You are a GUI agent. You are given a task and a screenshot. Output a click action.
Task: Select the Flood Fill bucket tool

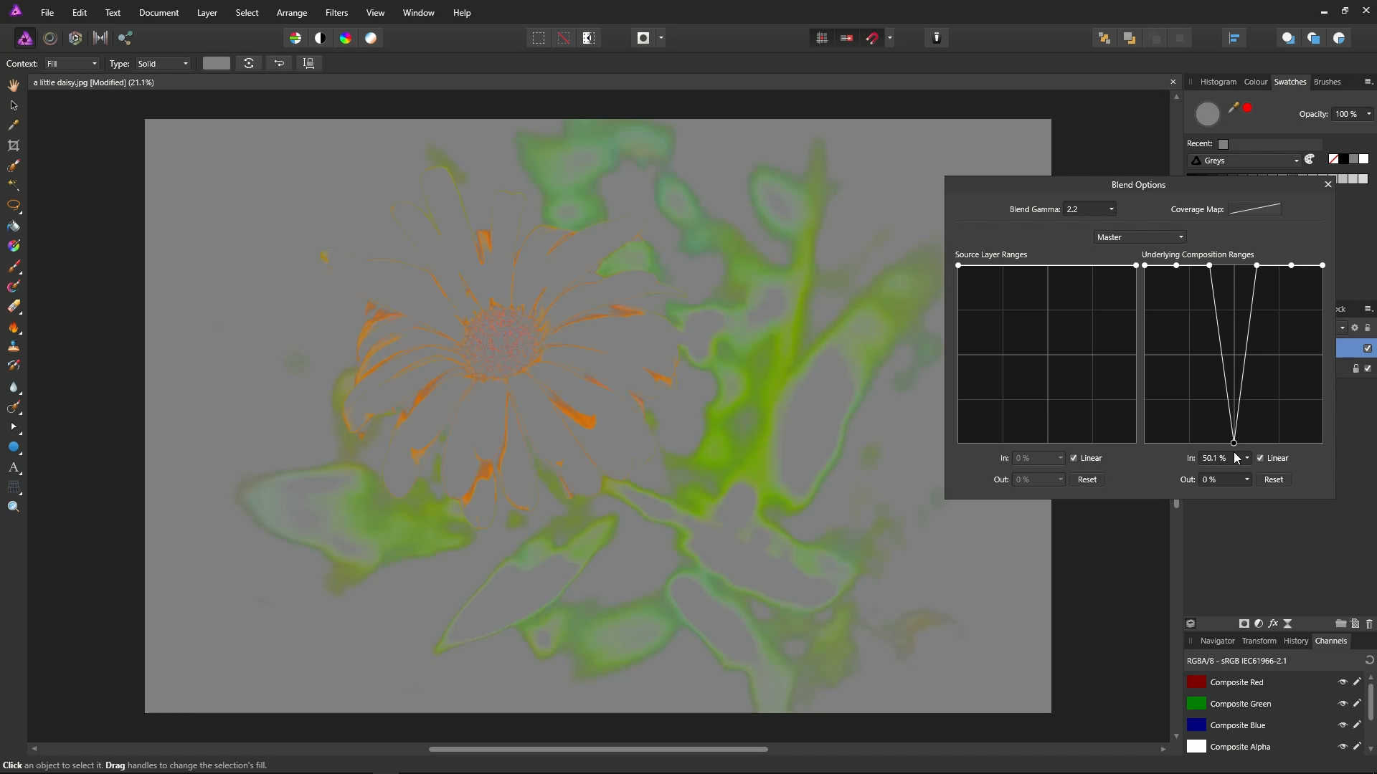point(14,226)
